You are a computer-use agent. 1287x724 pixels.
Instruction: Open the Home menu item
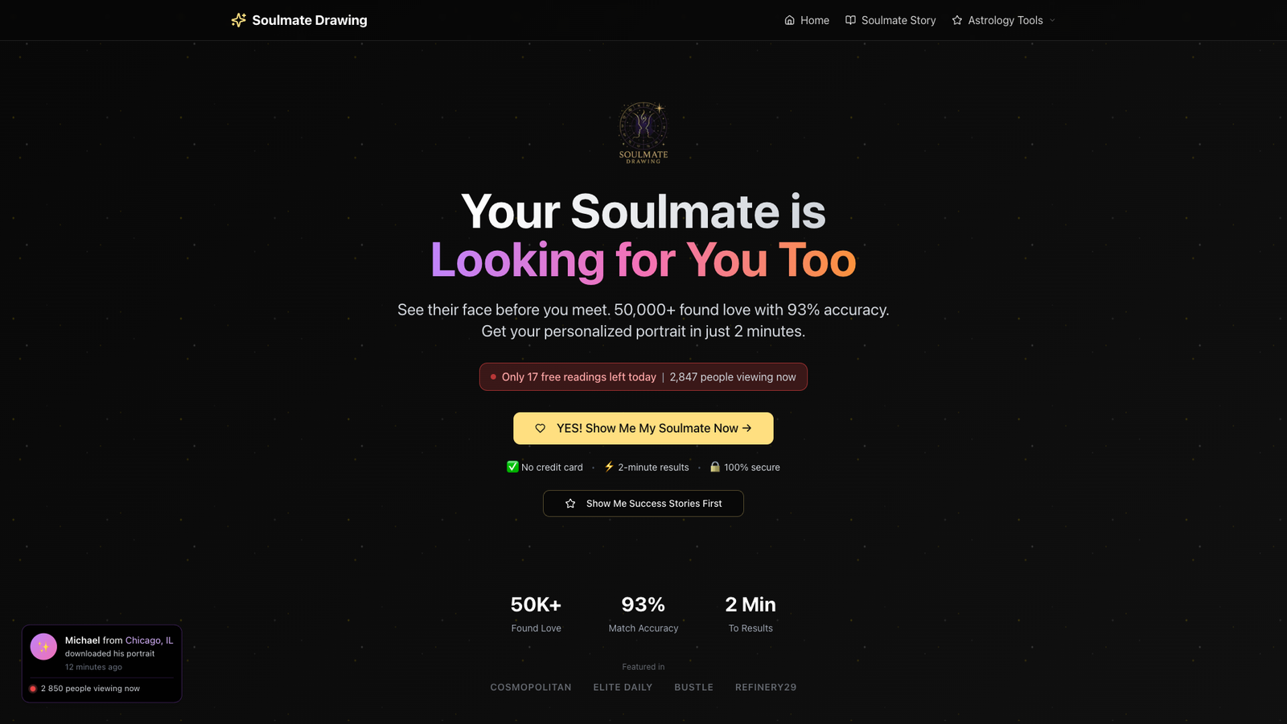pyautogui.click(x=807, y=20)
